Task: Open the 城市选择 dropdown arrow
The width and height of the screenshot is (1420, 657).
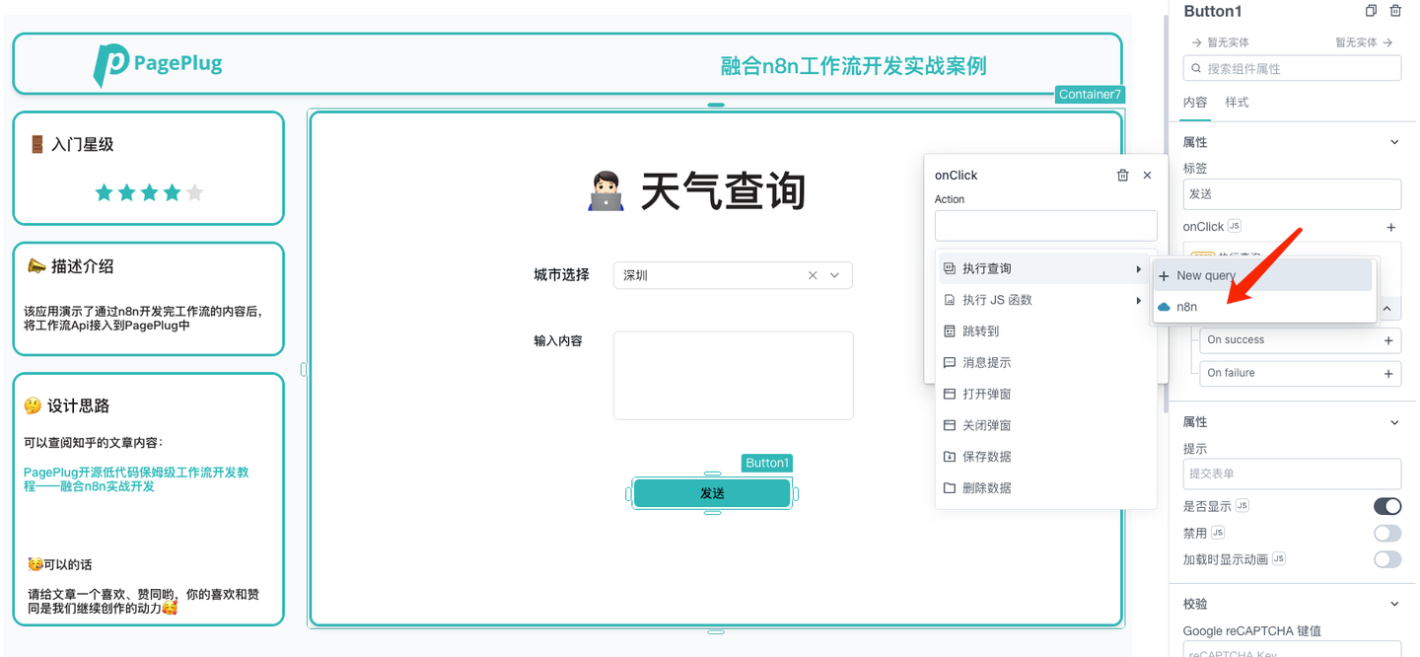Action: click(x=835, y=275)
